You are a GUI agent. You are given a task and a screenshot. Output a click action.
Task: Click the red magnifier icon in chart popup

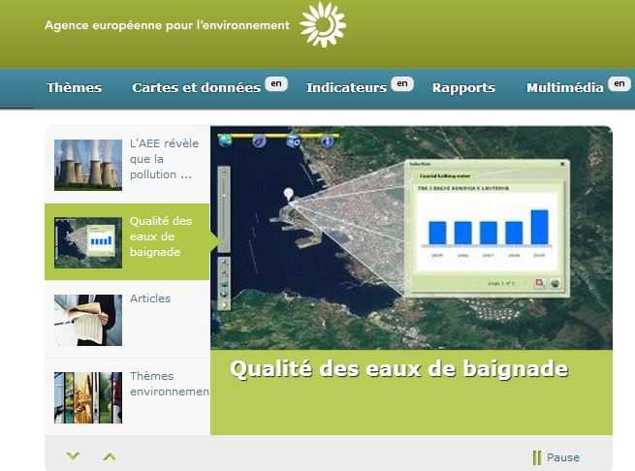tap(539, 283)
